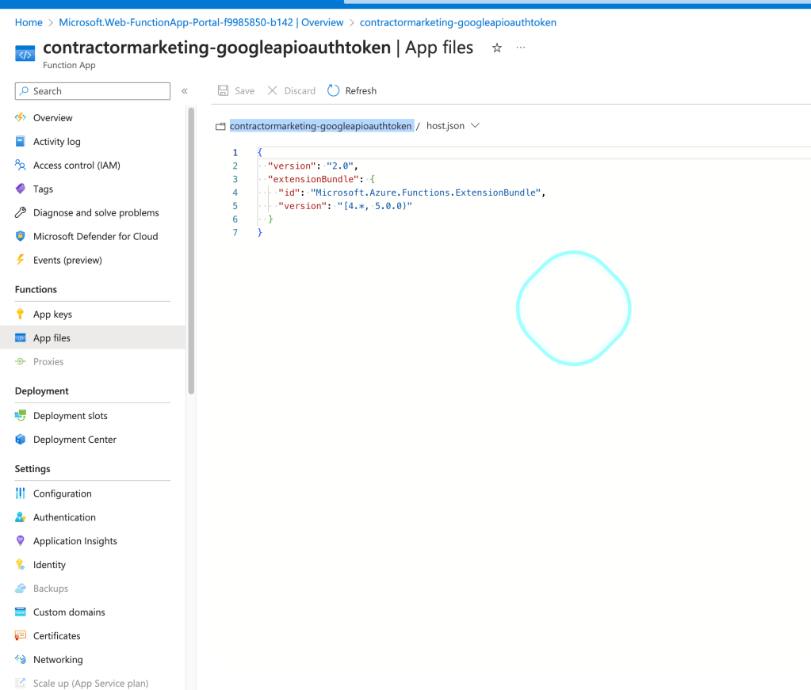Image resolution: width=811 pixels, height=690 pixels.
Task: Collapse the sidebar with double chevron
Action: [185, 91]
